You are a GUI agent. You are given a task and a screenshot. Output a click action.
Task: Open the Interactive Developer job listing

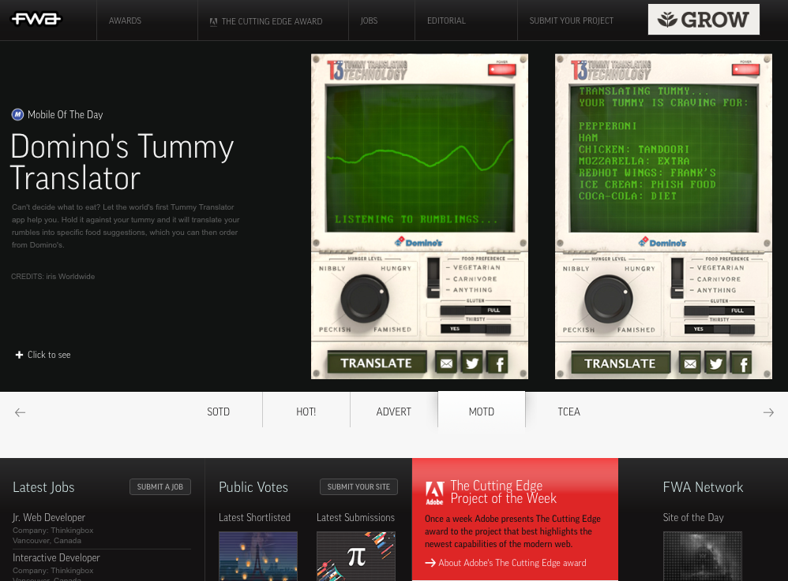56,557
